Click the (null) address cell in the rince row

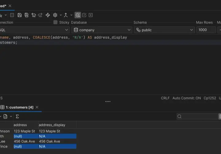(x=26, y=146)
